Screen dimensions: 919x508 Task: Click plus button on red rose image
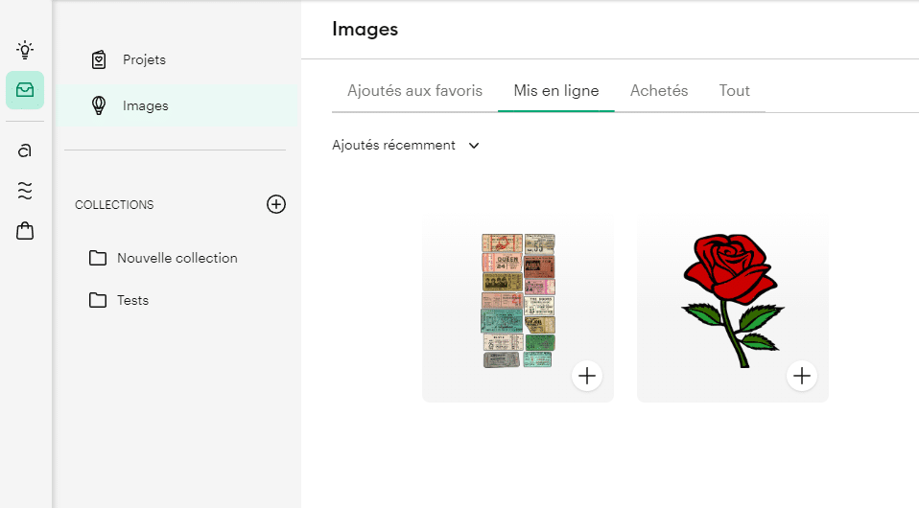801,376
